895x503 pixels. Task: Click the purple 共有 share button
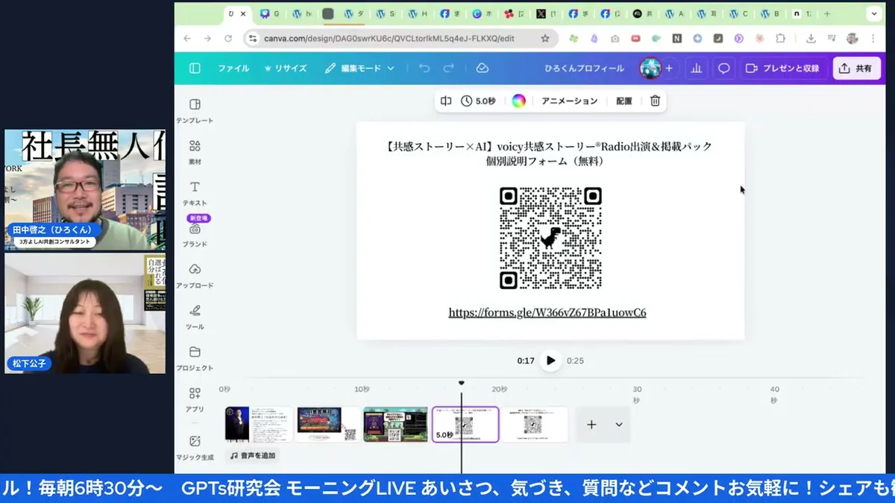(x=856, y=68)
